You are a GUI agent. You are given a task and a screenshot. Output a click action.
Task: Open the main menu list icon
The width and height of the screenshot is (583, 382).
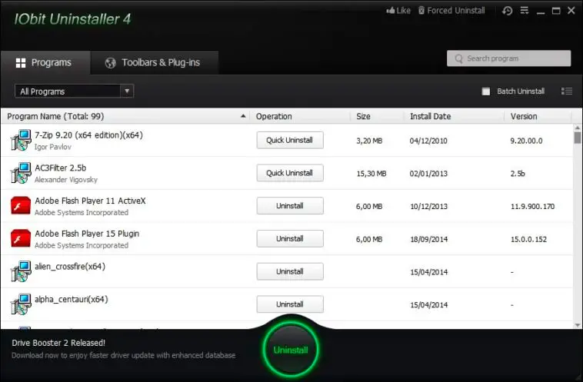tap(525, 11)
